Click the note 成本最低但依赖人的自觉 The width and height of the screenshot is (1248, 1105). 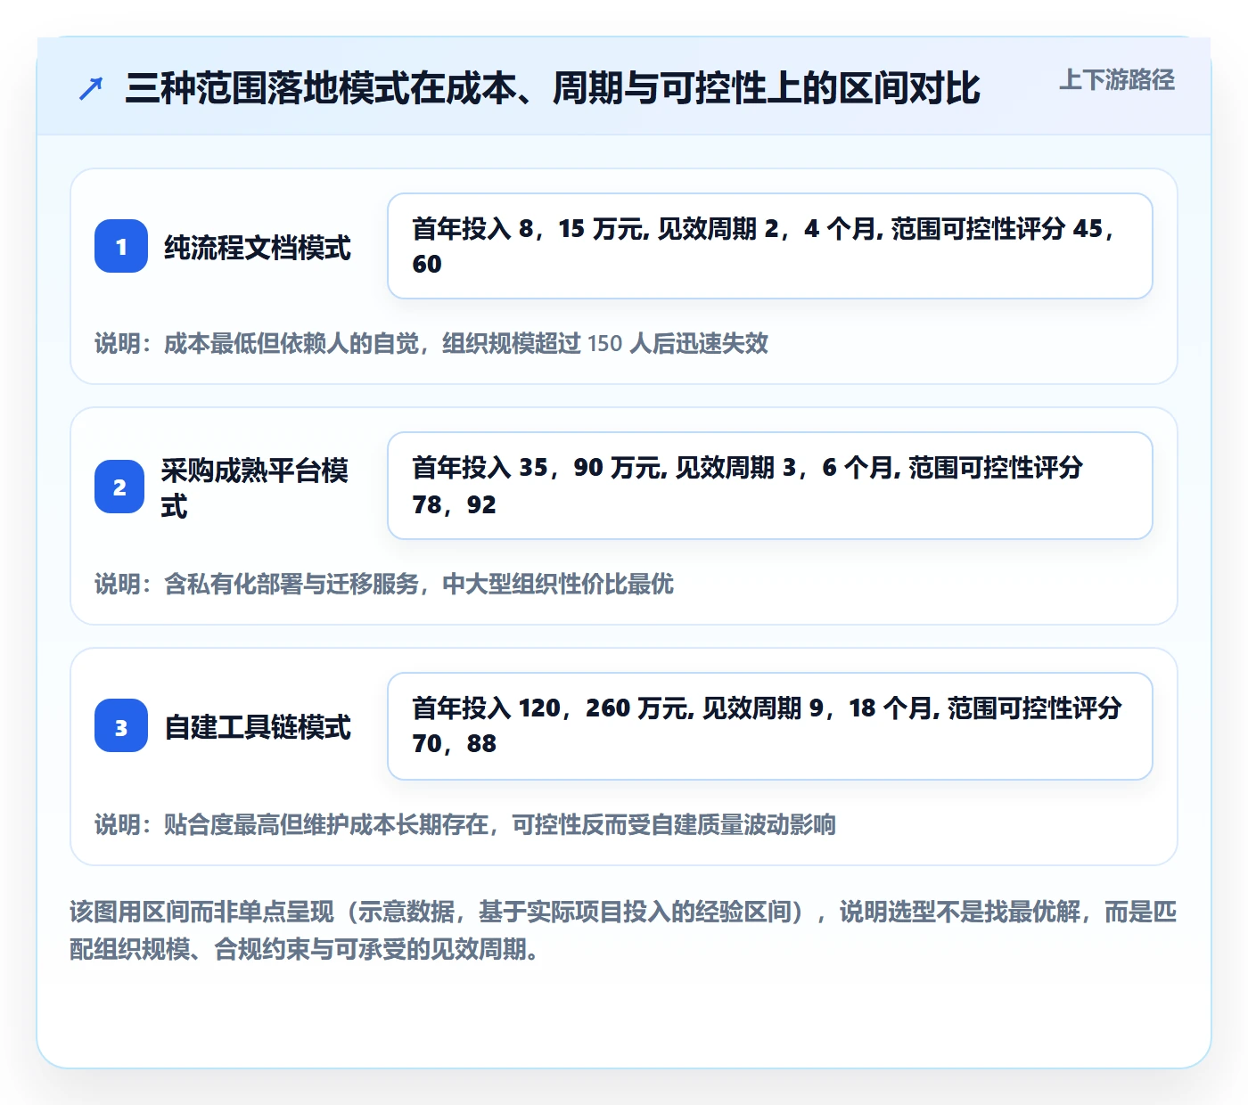pyautogui.click(x=431, y=343)
